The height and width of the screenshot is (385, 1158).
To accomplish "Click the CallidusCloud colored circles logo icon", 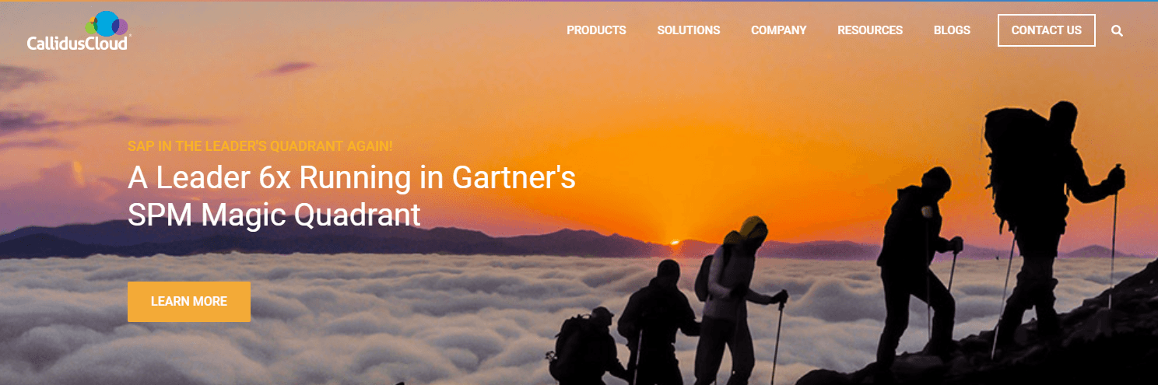I will click(108, 23).
